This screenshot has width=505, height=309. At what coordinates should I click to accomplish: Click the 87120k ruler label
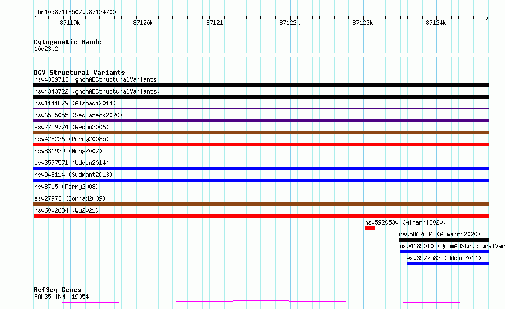(x=143, y=23)
